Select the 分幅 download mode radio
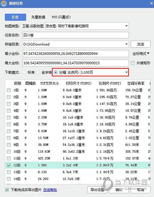 tap(56, 72)
